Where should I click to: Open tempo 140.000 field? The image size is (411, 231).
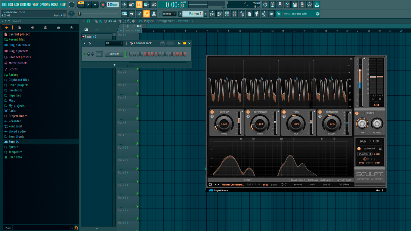(x=113, y=5)
